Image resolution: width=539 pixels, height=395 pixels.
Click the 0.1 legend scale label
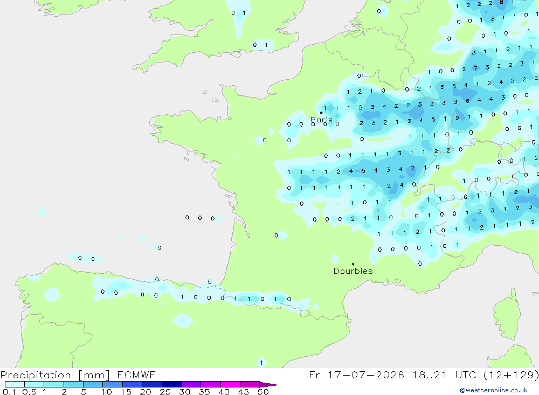tap(9, 392)
